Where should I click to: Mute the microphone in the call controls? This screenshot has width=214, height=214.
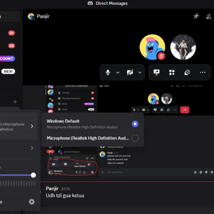tap(108, 72)
